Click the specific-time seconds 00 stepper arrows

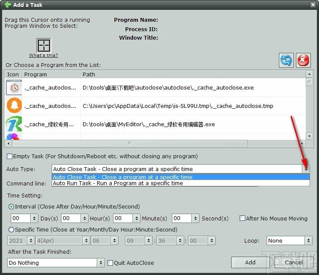click(x=212, y=240)
